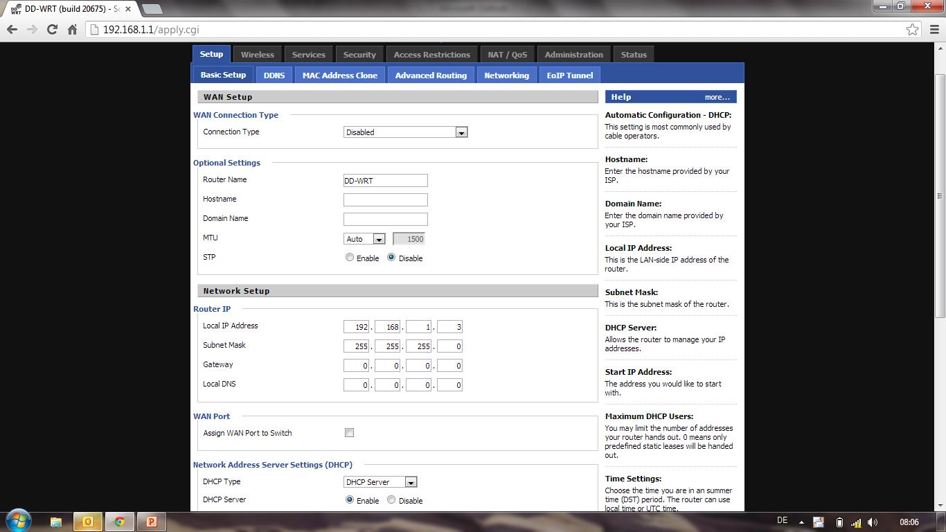Click the 'WAN Connection Type' heading
The height and width of the screenshot is (532, 946).
click(235, 115)
